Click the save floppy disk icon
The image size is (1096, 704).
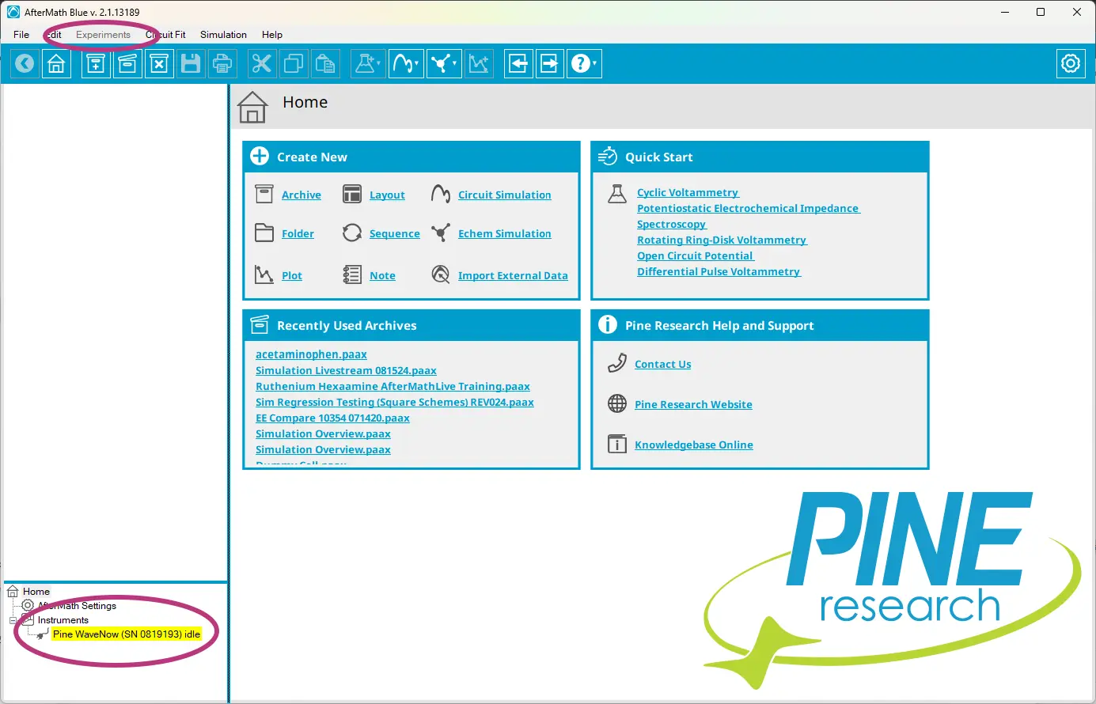[191, 63]
